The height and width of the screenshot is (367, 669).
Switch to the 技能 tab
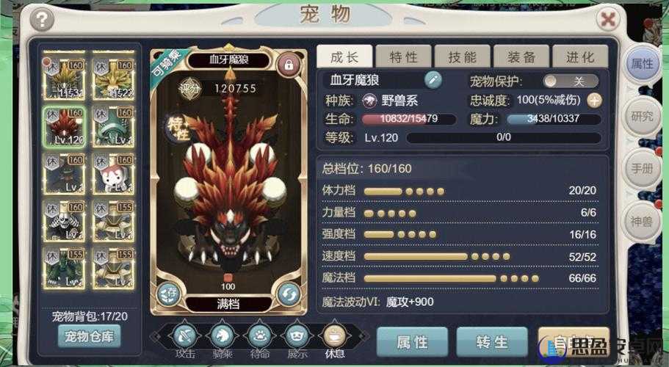tap(463, 57)
